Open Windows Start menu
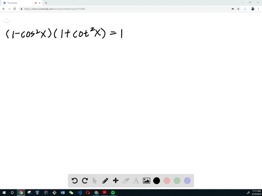 click(4, 193)
